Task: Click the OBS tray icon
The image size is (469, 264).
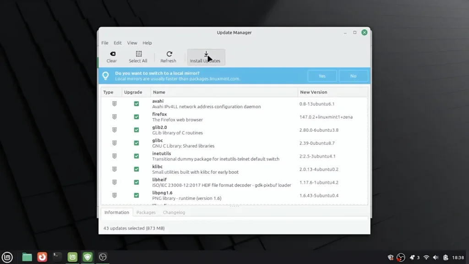Action: [401, 258]
